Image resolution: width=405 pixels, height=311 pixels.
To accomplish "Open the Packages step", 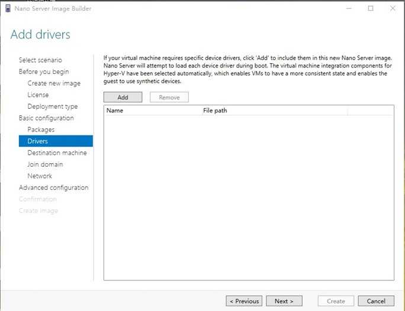I will (41, 129).
